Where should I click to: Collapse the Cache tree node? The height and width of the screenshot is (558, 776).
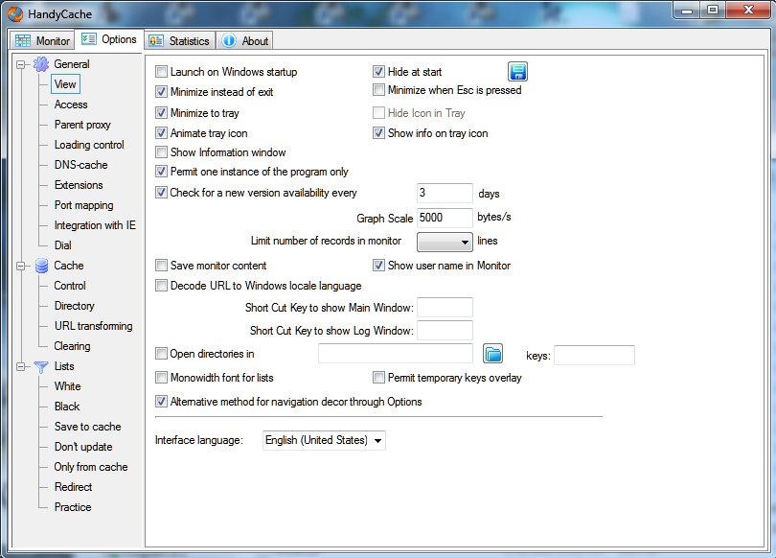tap(20, 266)
